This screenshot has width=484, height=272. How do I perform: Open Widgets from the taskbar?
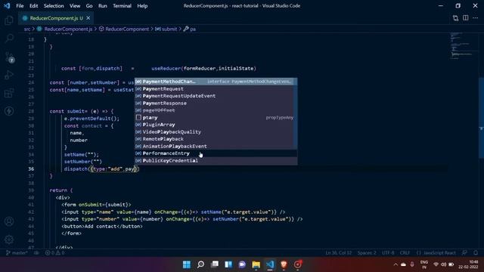pos(228,264)
